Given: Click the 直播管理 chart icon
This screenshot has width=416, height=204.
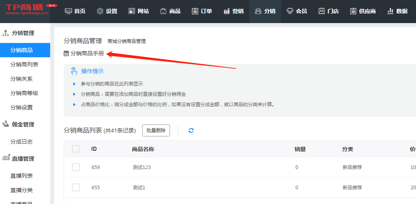Looking at the screenshot, I should click(6, 158).
